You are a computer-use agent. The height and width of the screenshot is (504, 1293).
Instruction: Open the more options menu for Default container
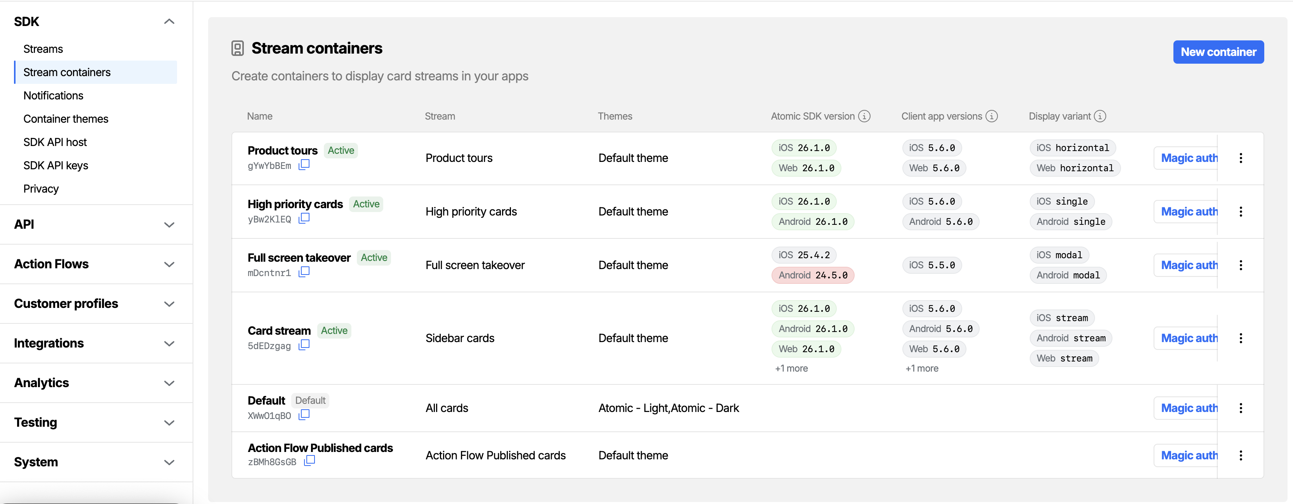pos(1241,408)
